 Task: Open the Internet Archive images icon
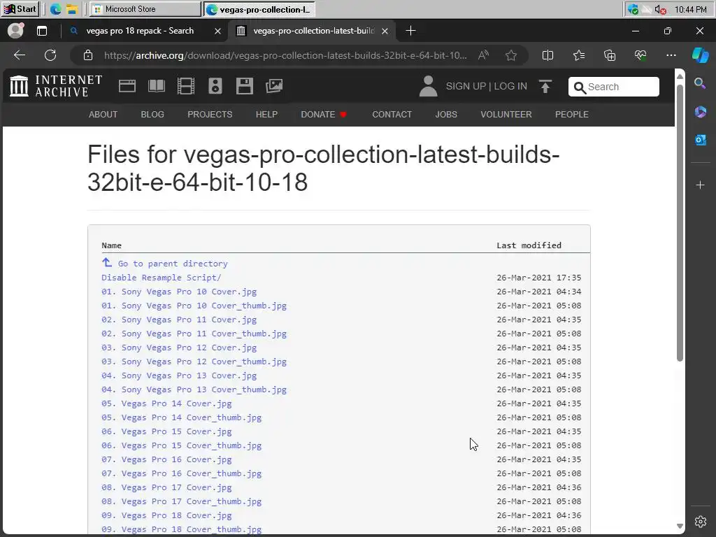click(274, 86)
